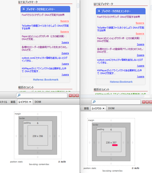Click z: auto value in left layout panel
The width and height of the screenshot is (152, 173).
click(62, 162)
